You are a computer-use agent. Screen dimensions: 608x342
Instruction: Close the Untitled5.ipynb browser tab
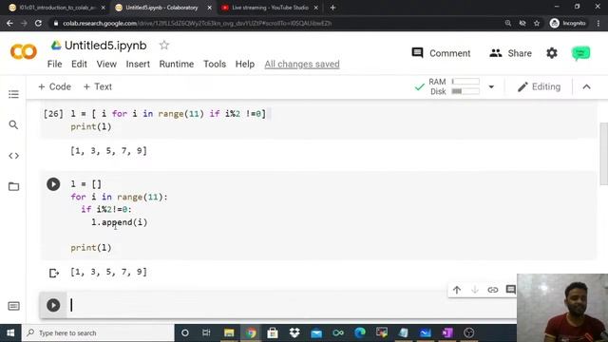(x=209, y=8)
